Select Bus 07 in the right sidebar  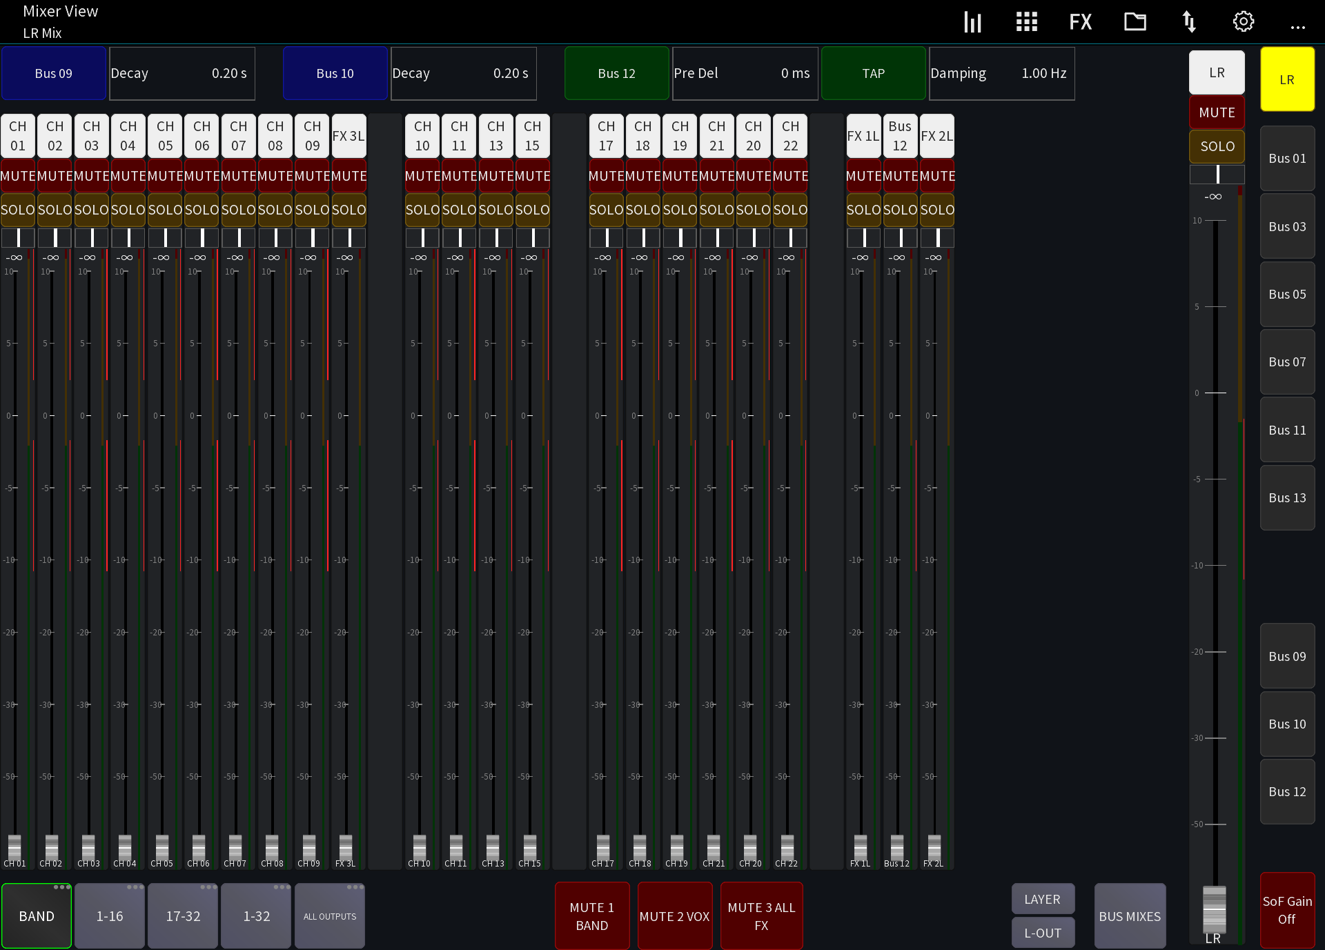coord(1287,362)
